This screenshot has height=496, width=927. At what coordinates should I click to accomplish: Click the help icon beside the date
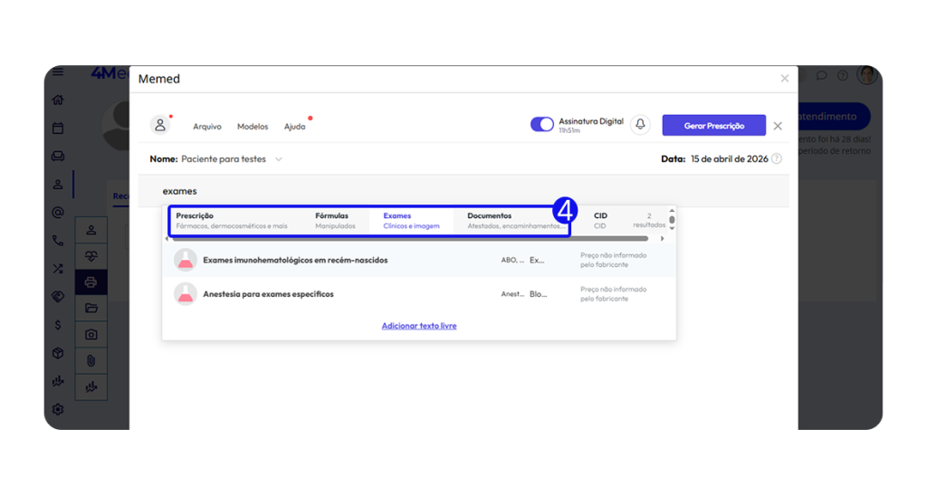tap(777, 159)
